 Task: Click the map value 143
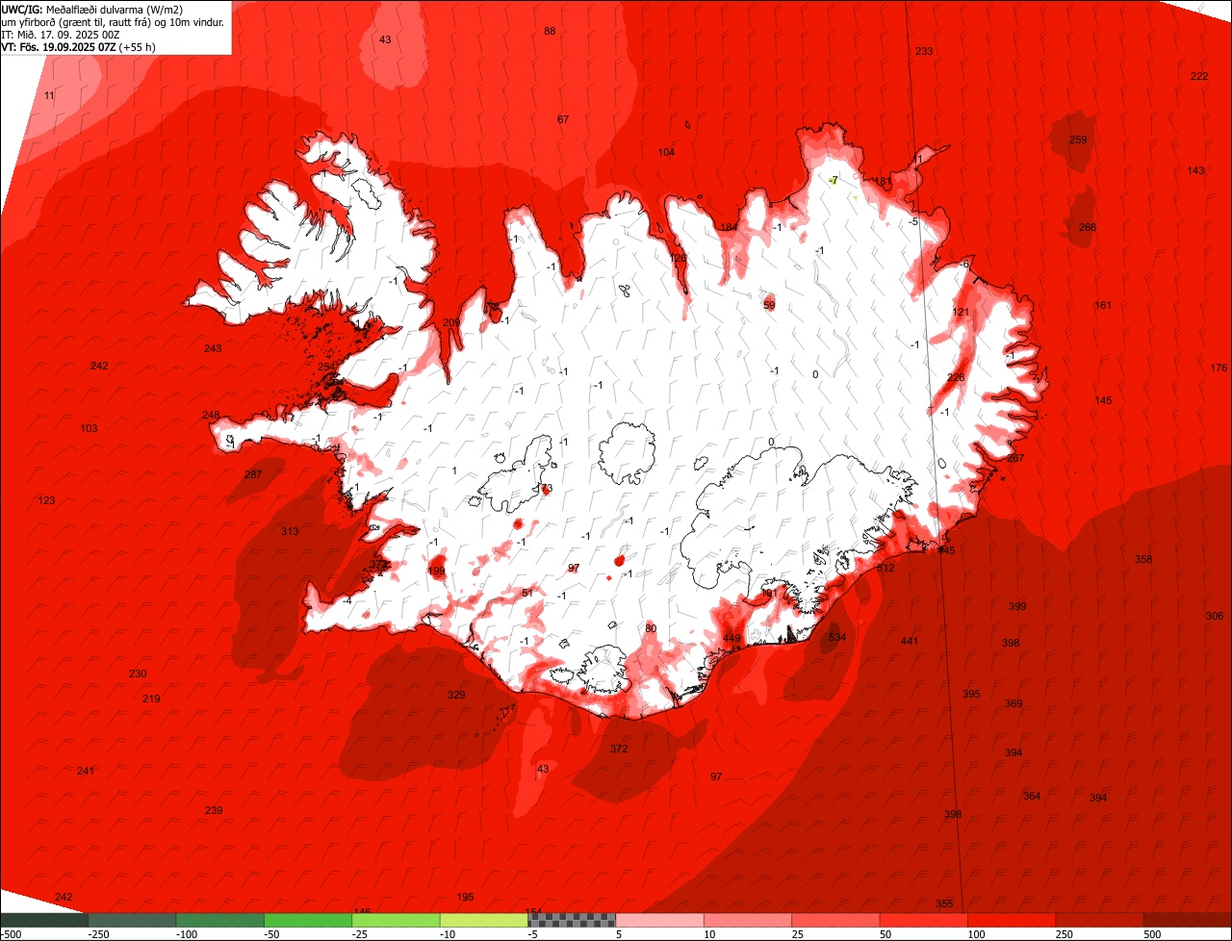pyautogui.click(x=1195, y=170)
